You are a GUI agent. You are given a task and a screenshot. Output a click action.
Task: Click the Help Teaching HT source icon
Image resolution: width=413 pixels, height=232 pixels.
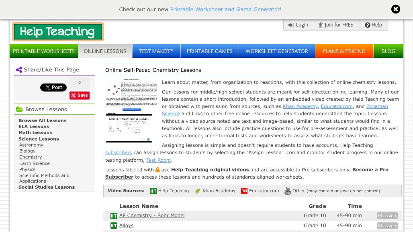153,191
